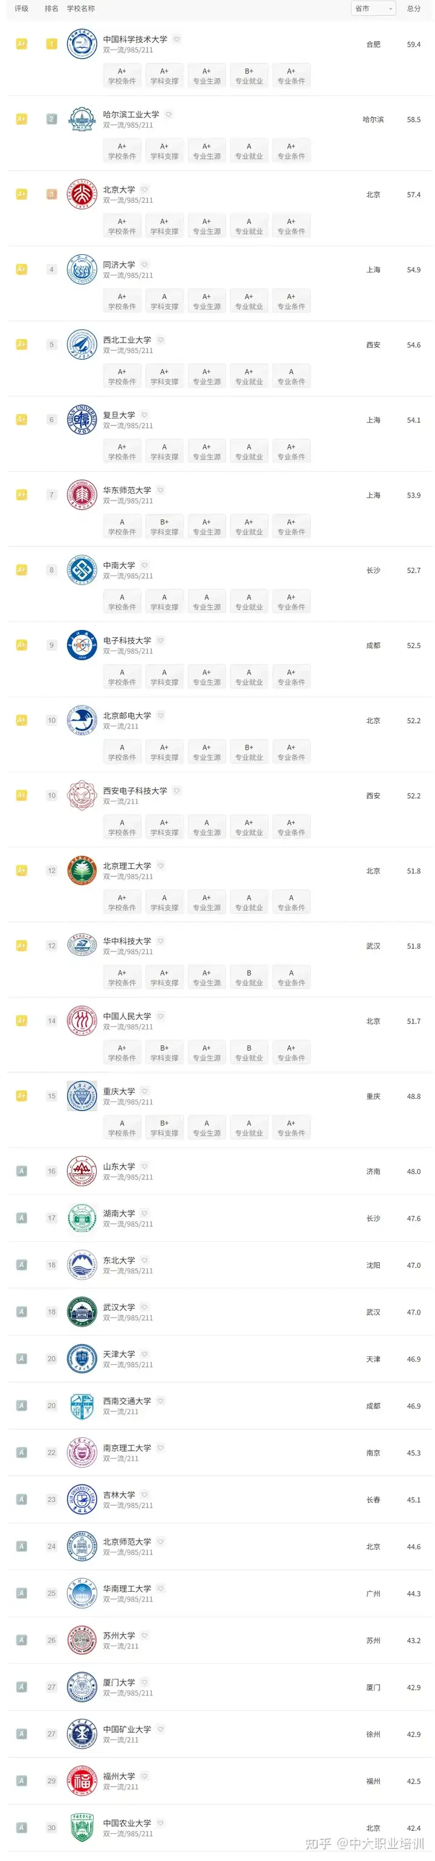Image resolution: width=435 pixels, height=1861 pixels.
Task: Click the Fudan University logo
Action: pos(82,420)
